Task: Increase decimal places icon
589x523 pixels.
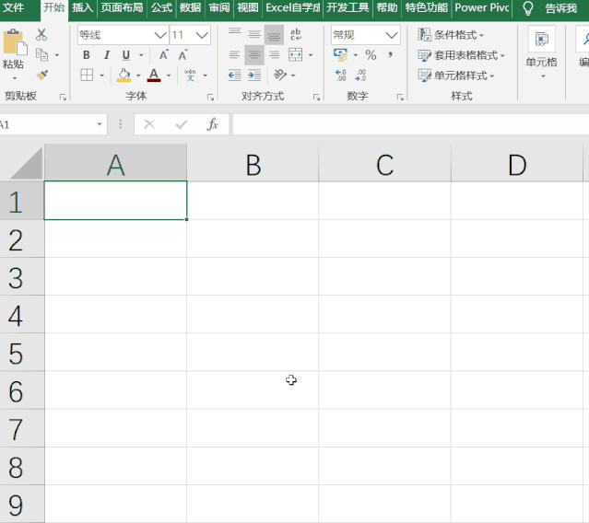Action: coord(341,75)
